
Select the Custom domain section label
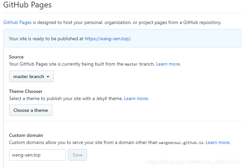click(x=26, y=135)
